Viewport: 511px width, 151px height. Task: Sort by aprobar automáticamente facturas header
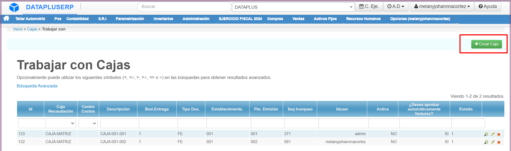click(424, 109)
